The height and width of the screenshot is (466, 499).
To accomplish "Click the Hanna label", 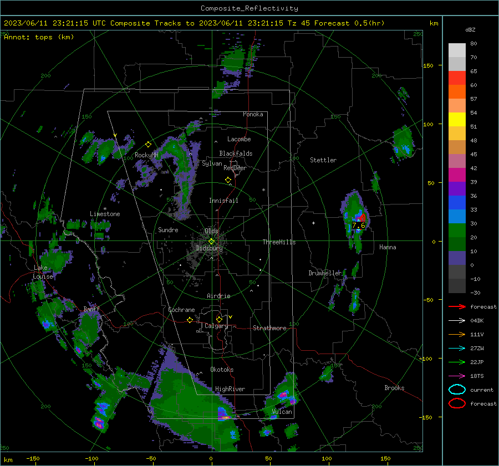I will pyautogui.click(x=388, y=247).
